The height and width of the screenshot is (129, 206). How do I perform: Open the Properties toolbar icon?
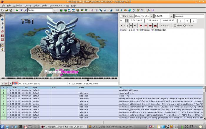pyautogui.click(x=97, y=10)
